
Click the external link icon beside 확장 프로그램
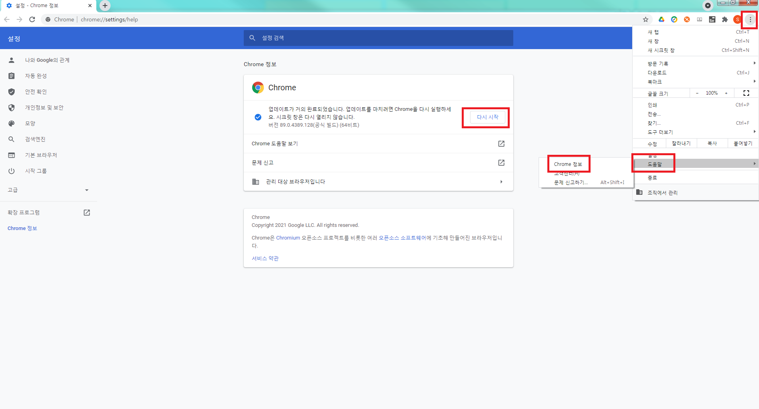[87, 213]
